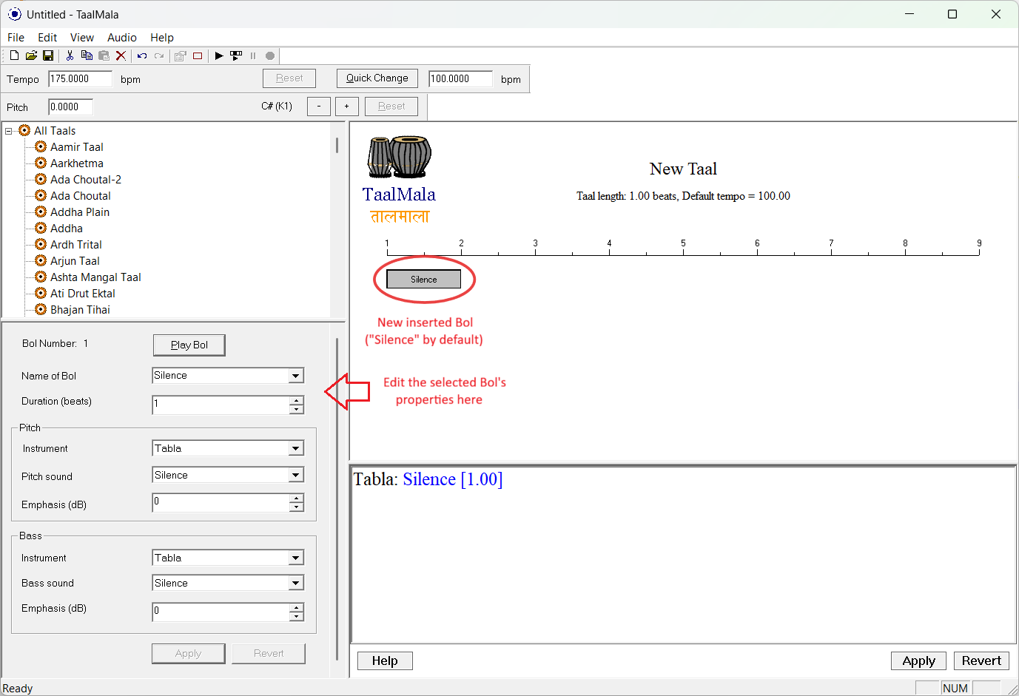Image resolution: width=1019 pixels, height=696 pixels.
Task: Select the All Taals root item
Action: point(55,131)
